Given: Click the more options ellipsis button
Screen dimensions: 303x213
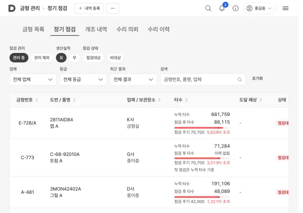Looking at the screenshot, I should click(x=113, y=8).
